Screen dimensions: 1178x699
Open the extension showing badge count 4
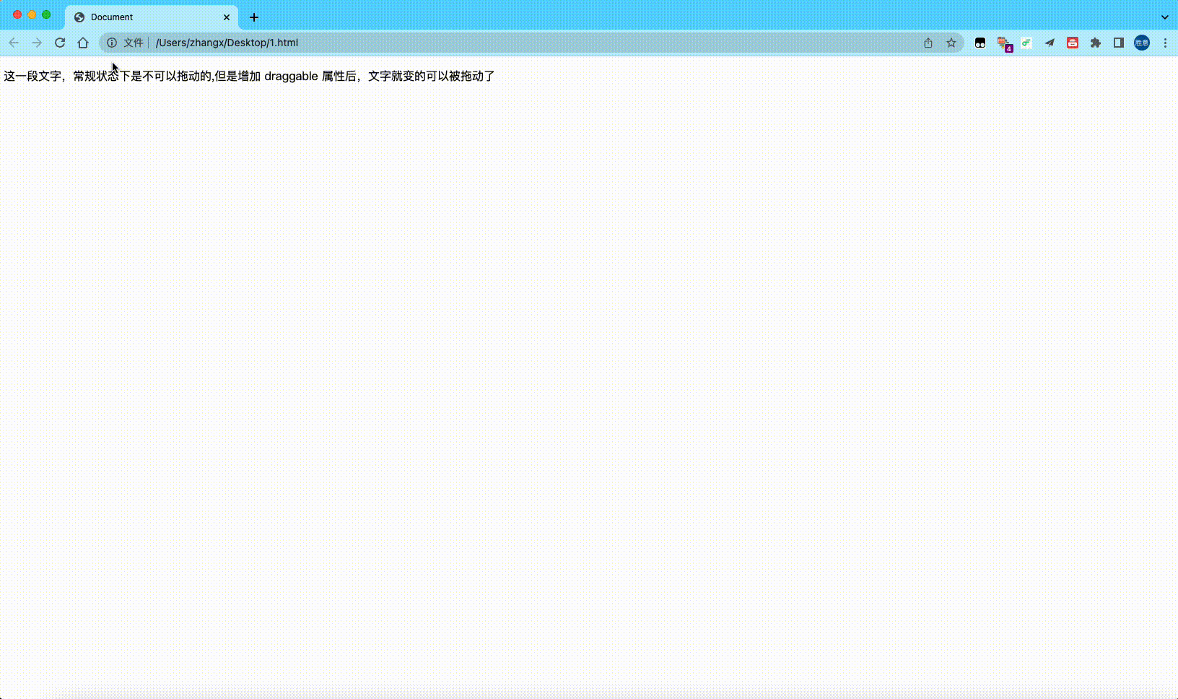[x=1003, y=43]
